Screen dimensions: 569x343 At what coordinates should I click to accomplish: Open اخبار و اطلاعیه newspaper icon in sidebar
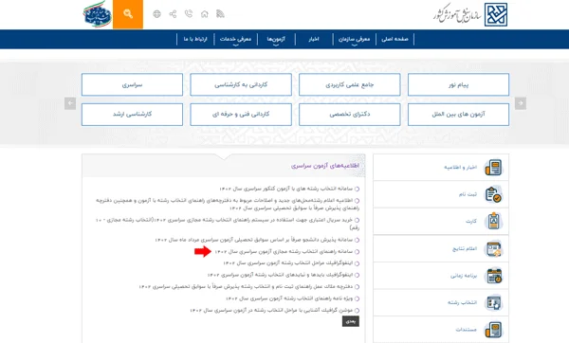(493, 168)
